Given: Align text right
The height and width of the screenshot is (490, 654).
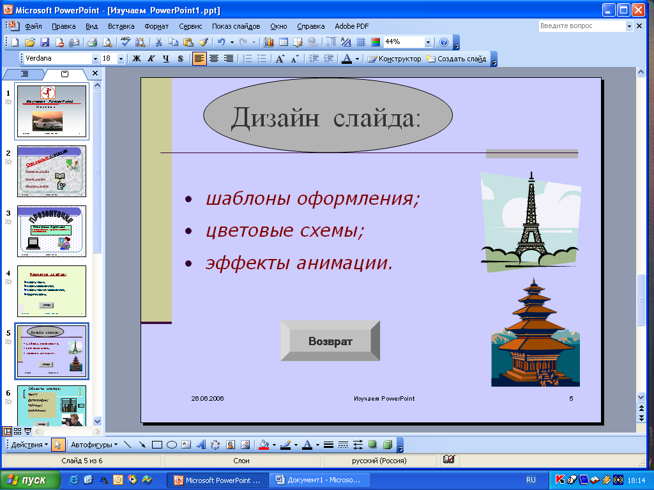Looking at the screenshot, I should click(229, 59).
